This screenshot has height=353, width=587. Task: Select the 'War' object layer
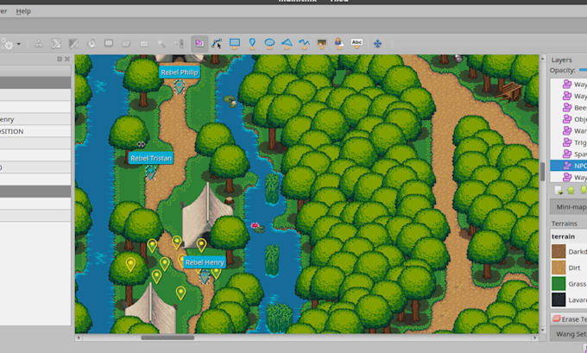tap(569, 131)
